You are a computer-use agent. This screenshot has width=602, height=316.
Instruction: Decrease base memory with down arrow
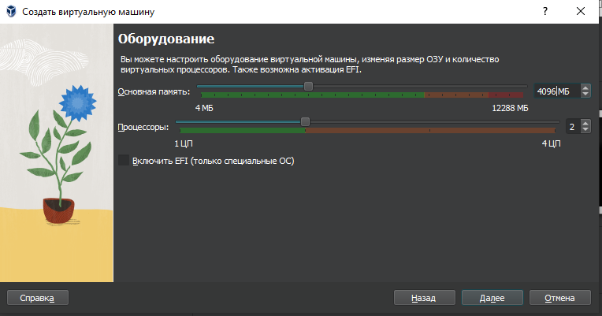[585, 94]
